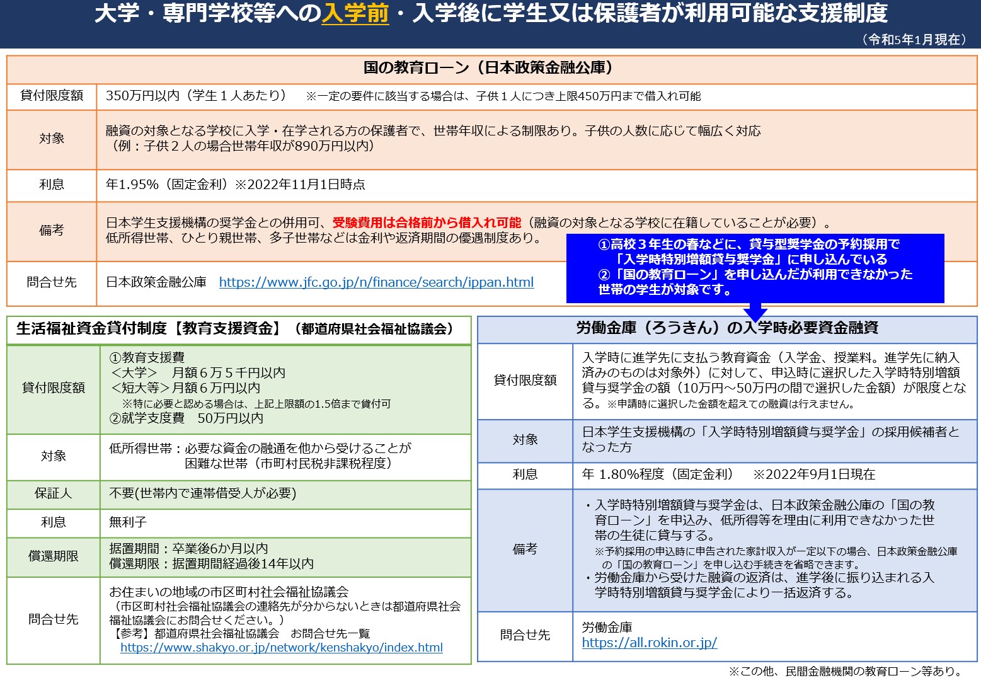
Task: Click the 年 1.80%程度(固定金利) cell
Action: pyautogui.click(x=657, y=474)
